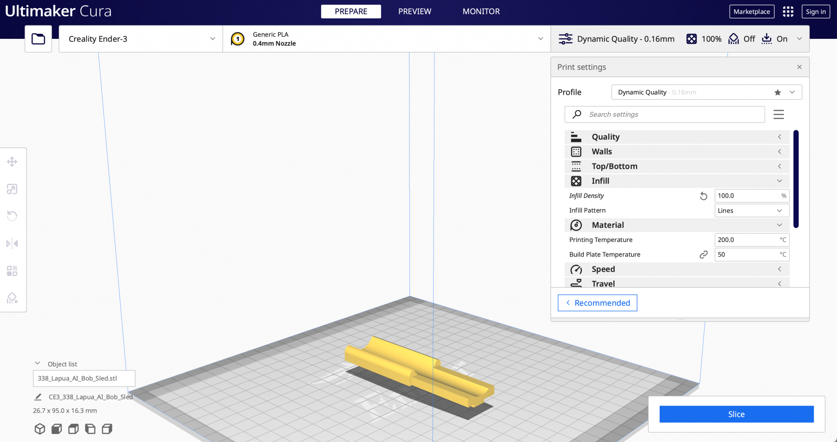Select the Move tool in left toolbar

[12, 162]
